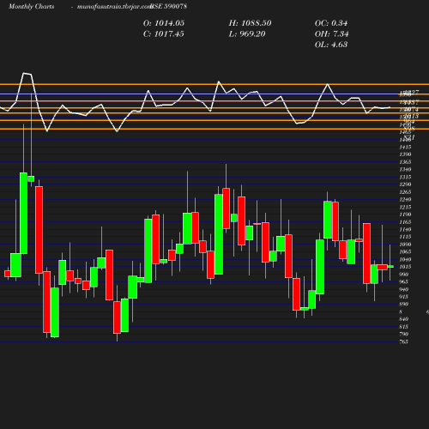
Task: Click the "OL: 4.63" reading
Action: pyautogui.click(x=331, y=45)
